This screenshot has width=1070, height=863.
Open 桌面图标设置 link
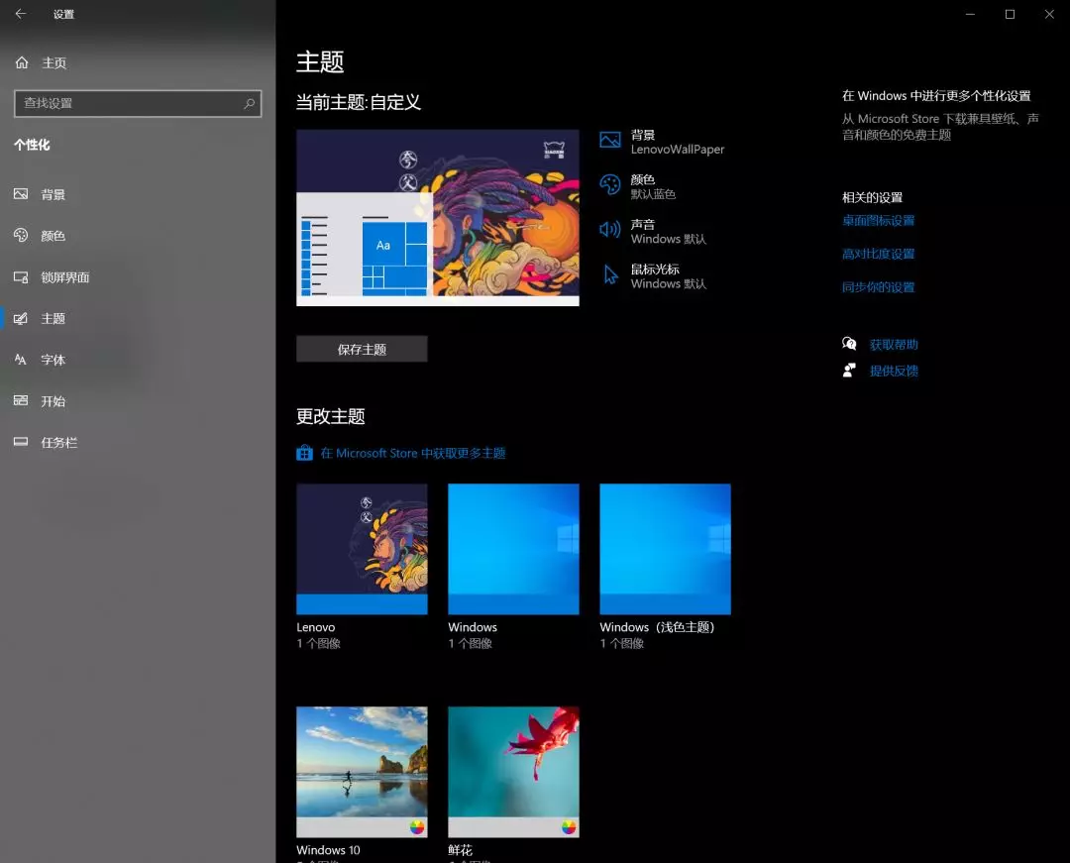click(x=878, y=220)
